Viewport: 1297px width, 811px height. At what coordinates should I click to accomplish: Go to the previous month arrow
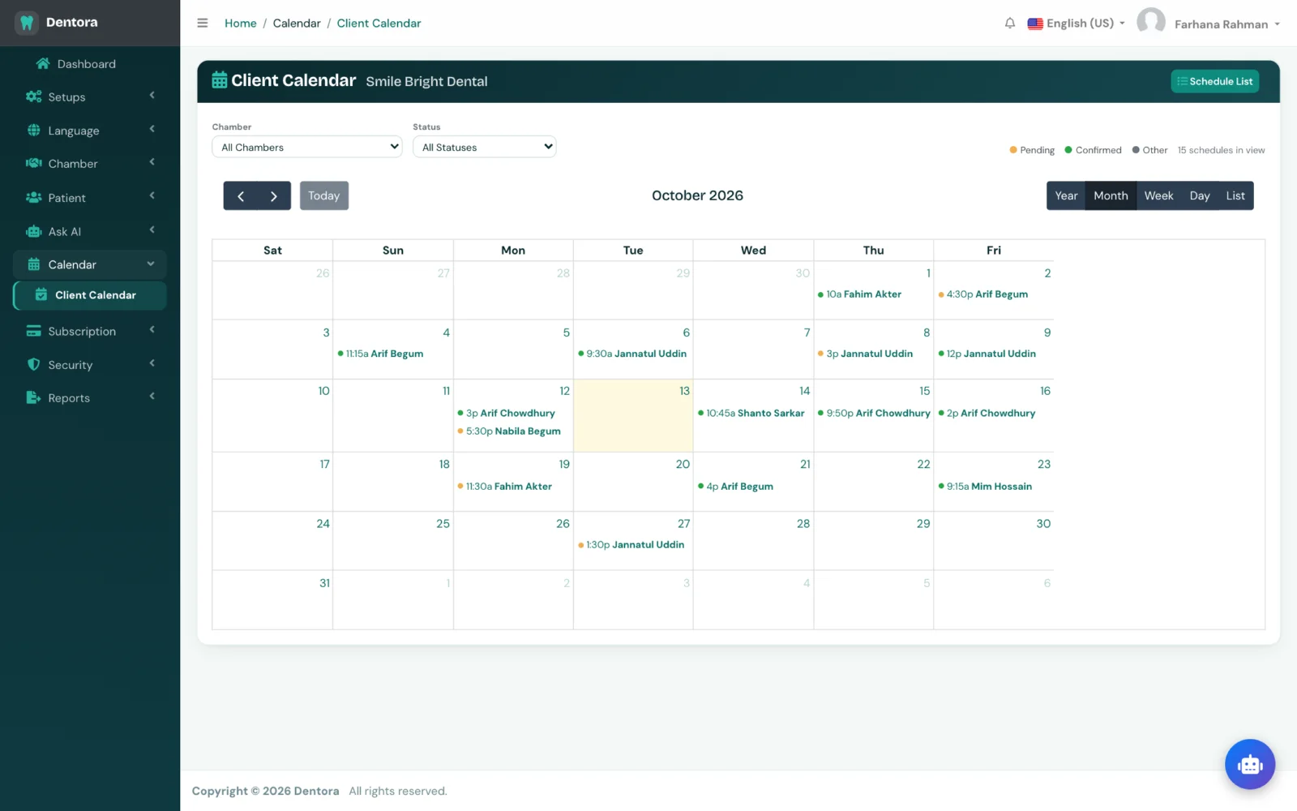[x=241, y=195]
